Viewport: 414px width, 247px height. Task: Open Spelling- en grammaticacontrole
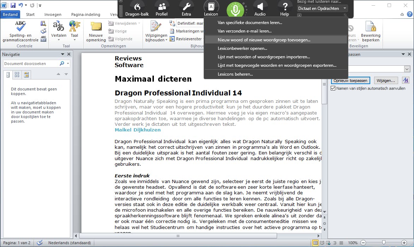[20, 31]
